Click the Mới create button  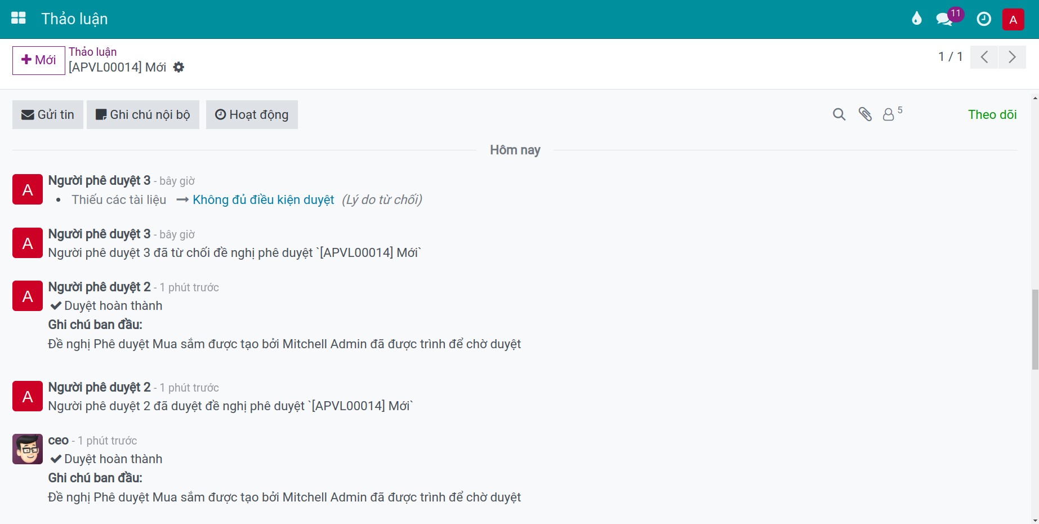point(39,60)
